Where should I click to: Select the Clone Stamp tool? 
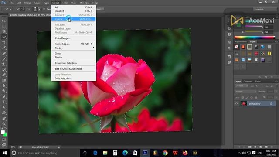pyautogui.click(x=4, y=64)
